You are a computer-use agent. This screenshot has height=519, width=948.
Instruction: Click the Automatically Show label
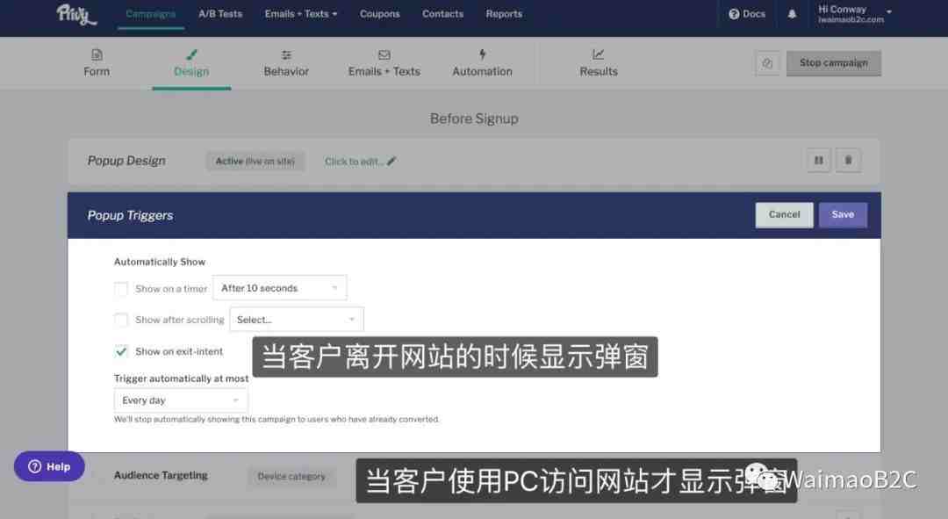[160, 262]
